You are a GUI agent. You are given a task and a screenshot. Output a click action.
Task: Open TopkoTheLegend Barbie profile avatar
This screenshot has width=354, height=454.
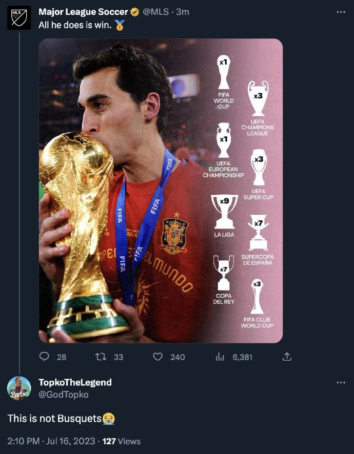[x=19, y=388]
